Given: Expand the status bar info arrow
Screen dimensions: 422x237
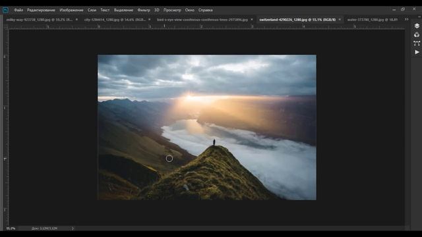Looking at the screenshot, I should 73,228.
